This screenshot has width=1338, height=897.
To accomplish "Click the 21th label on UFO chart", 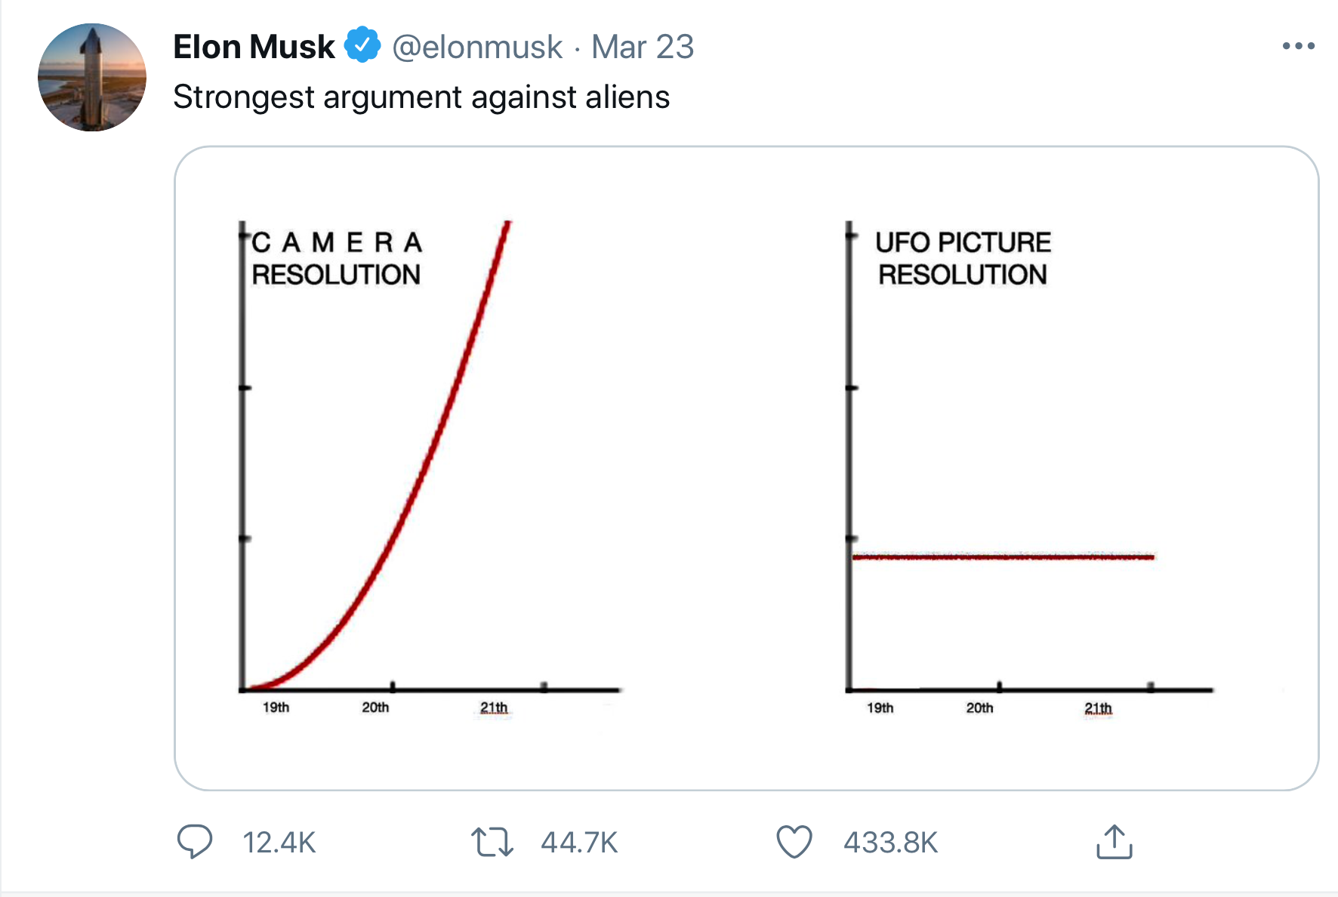I will click(x=1098, y=708).
